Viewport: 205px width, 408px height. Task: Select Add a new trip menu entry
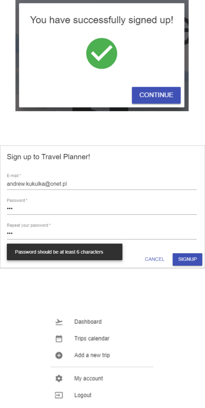click(x=102, y=355)
